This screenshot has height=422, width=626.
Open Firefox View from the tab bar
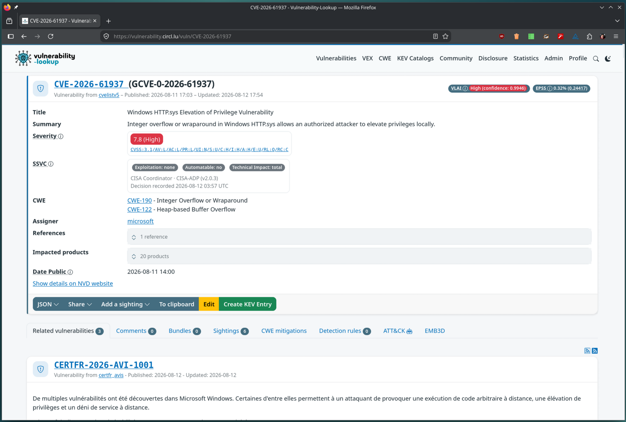9,21
